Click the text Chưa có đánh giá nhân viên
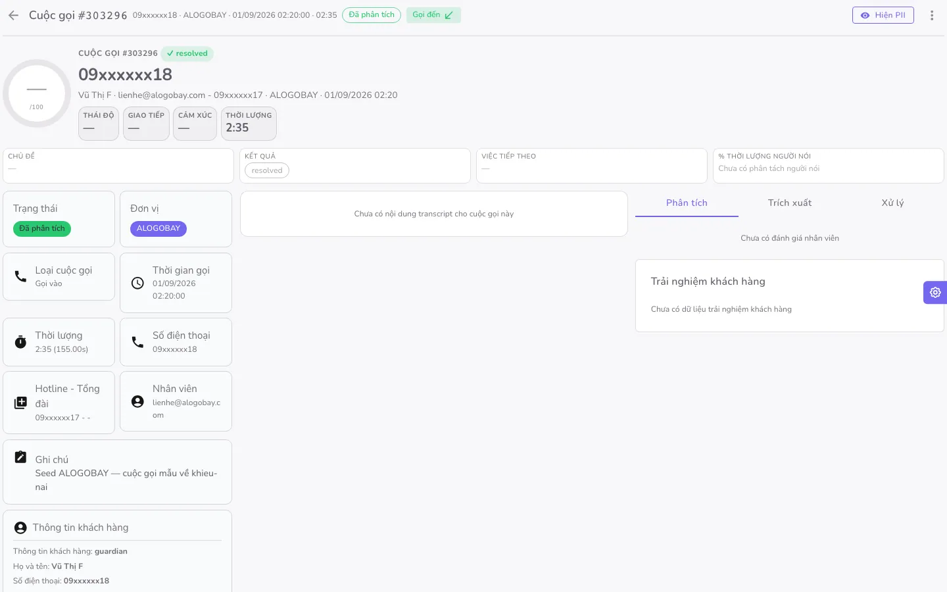This screenshot has height=592, width=947. 790,238
